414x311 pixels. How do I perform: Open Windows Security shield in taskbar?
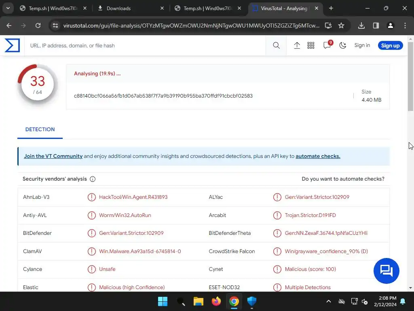(x=251, y=301)
